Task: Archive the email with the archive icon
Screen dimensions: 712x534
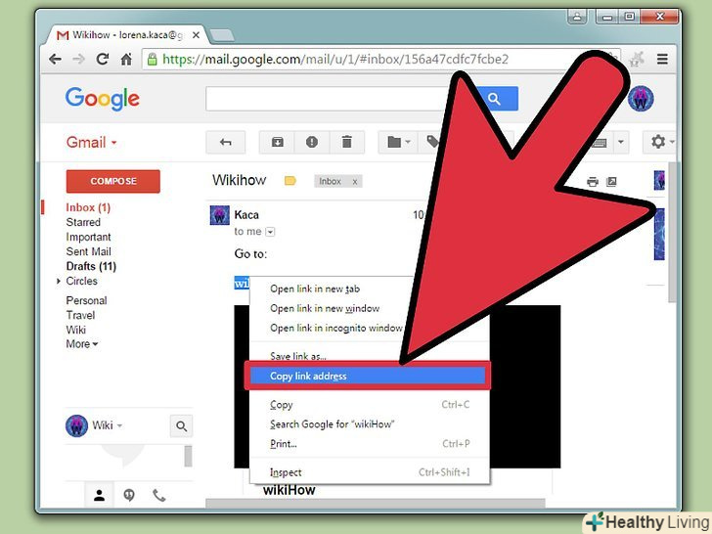Action: [x=277, y=143]
